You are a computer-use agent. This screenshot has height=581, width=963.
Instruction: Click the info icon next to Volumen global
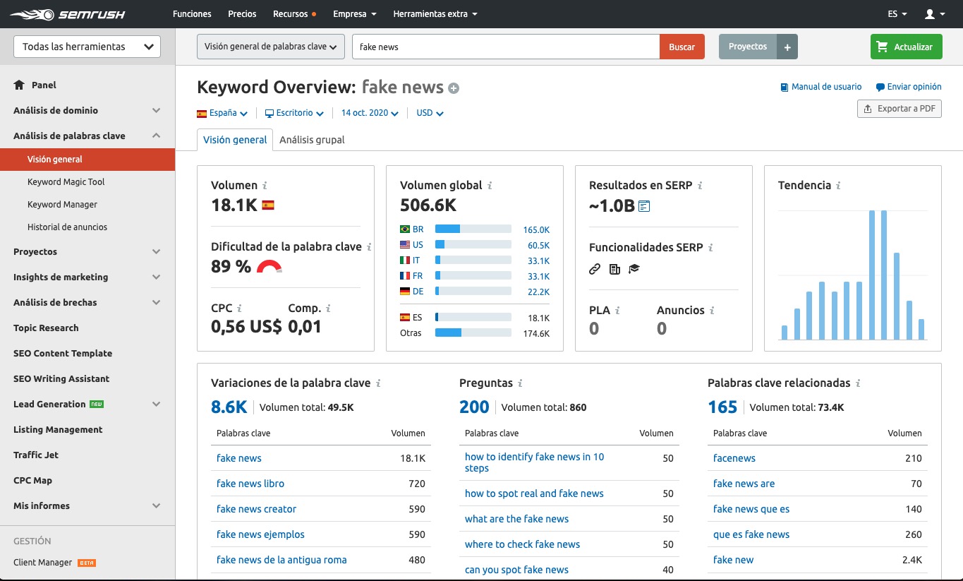[490, 186]
